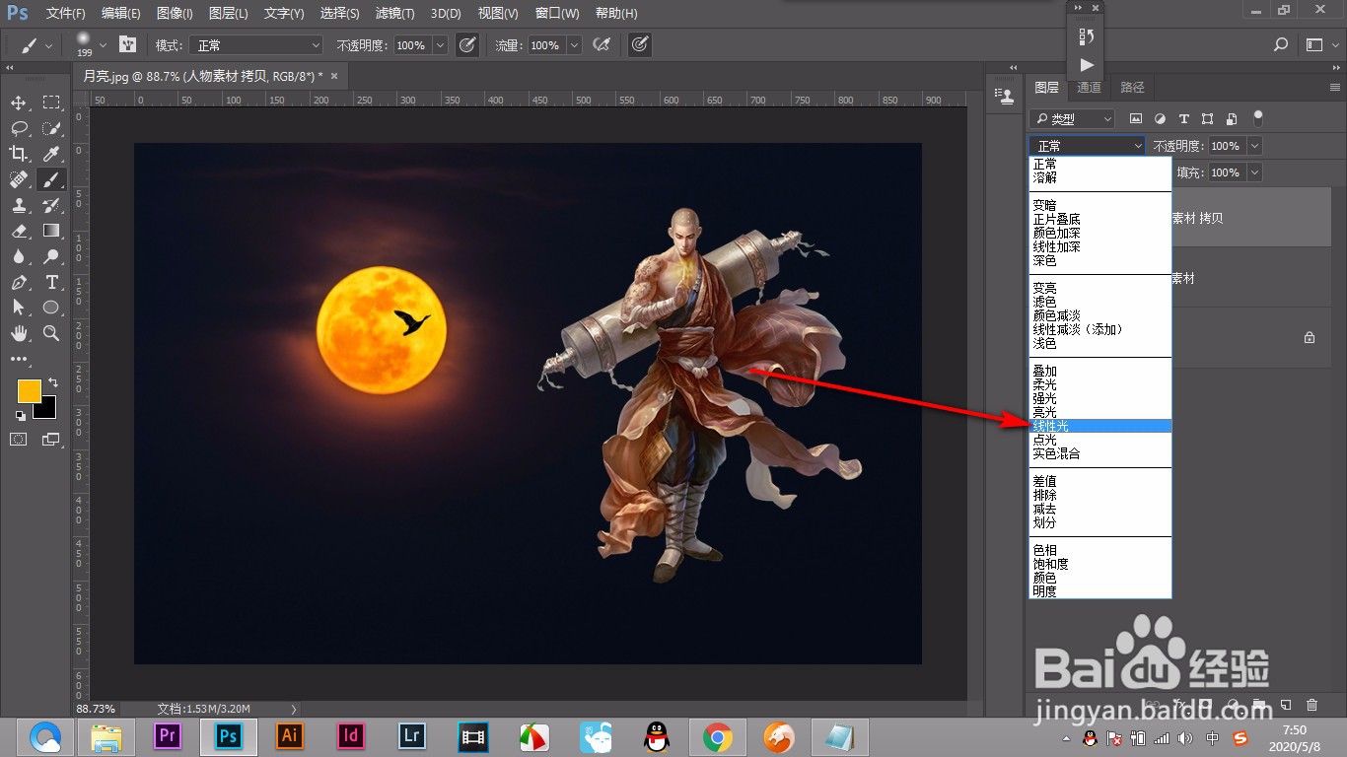Swap foreground and background colors
Screen dimensions: 1347x757
(x=52, y=381)
